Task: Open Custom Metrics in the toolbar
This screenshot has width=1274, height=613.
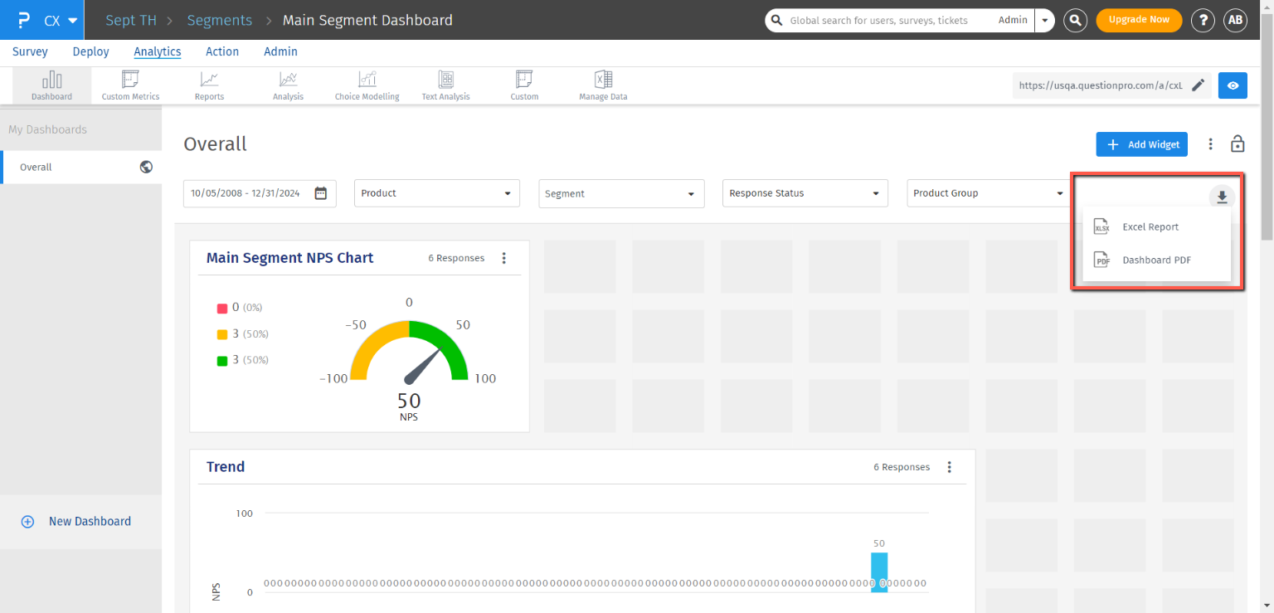Action: (130, 85)
